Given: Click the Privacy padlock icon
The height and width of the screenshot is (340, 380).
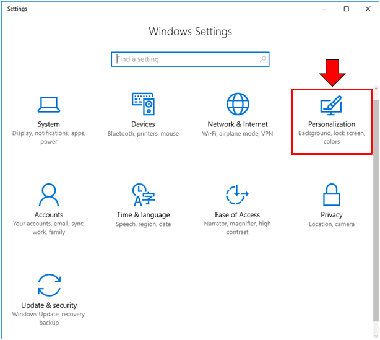Looking at the screenshot, I should tap(332, 195).
